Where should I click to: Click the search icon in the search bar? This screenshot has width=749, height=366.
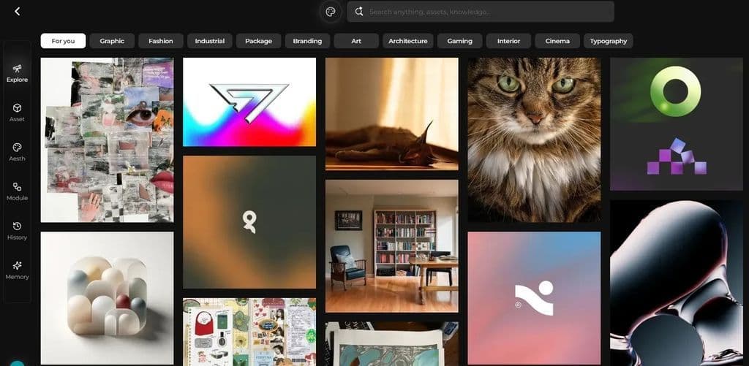(359, 12)
